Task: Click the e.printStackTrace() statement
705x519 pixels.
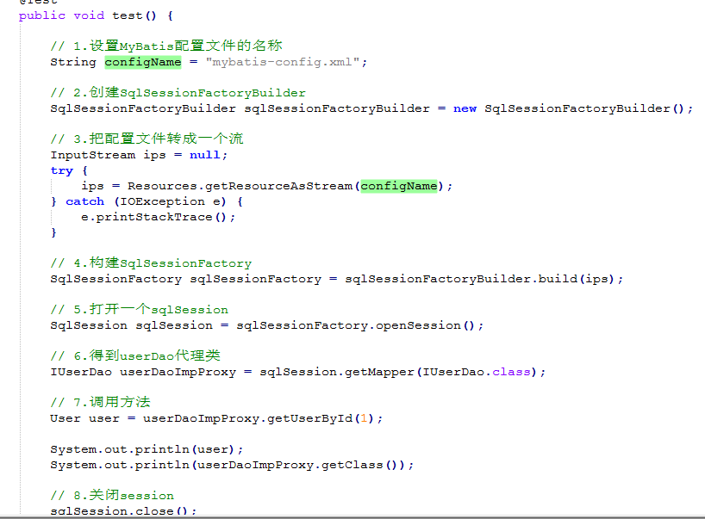Action: click(x=158, y=217)
